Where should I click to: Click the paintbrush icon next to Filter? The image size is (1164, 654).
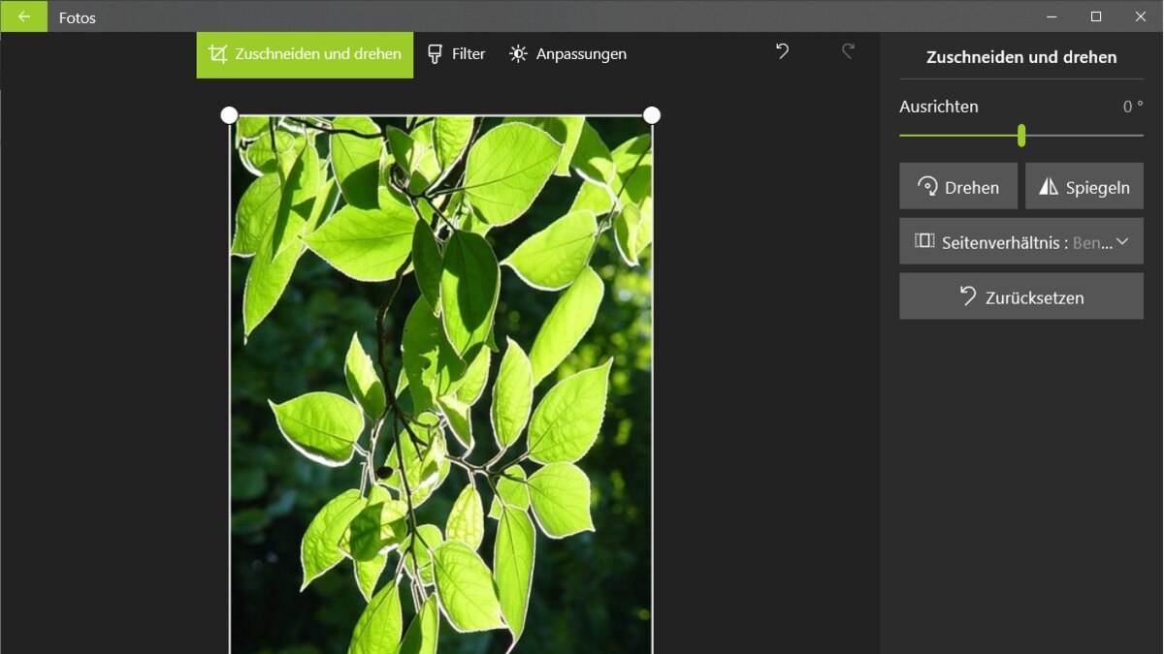pos(435,54)
